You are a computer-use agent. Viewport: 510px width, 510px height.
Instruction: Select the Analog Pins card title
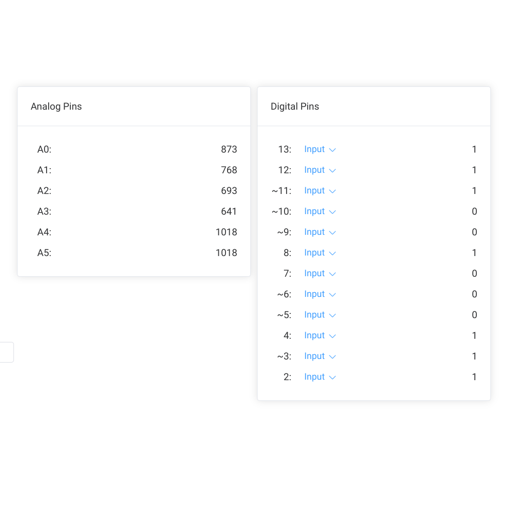coord(56,107)
